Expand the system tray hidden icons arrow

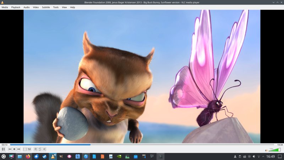[x=263, y=156]
